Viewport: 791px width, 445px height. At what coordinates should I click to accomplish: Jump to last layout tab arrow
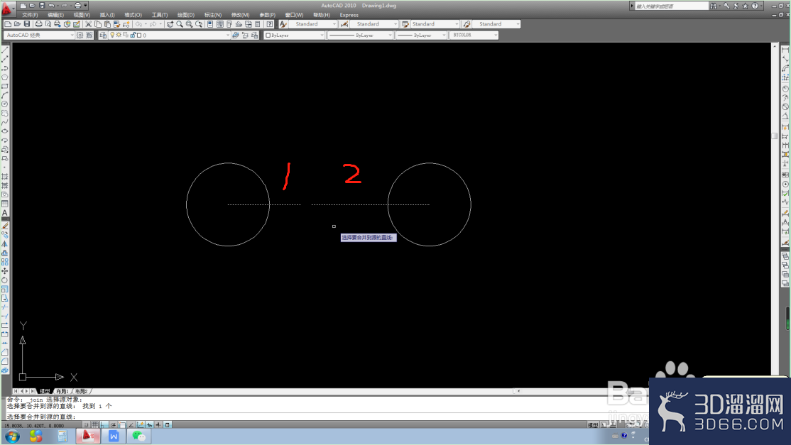33,391
